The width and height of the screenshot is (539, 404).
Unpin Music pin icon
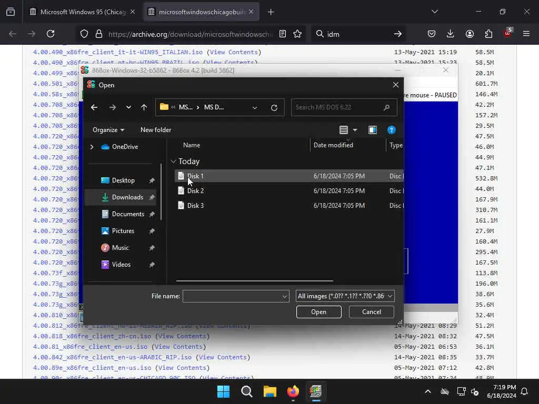click(152, 248)
